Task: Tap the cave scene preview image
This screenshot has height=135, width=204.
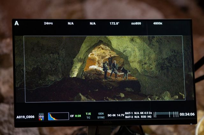Action: point(104,69)
